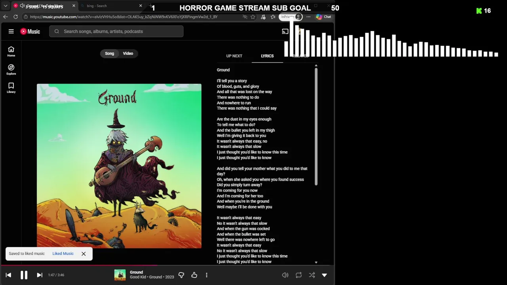Click the tracking prevention eye icon
Image resolution: width=507 pixels, height=285 pixels.
245,17
